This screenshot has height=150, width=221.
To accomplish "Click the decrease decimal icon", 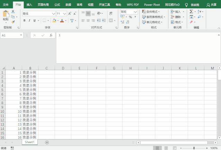I will pos(128,22).
